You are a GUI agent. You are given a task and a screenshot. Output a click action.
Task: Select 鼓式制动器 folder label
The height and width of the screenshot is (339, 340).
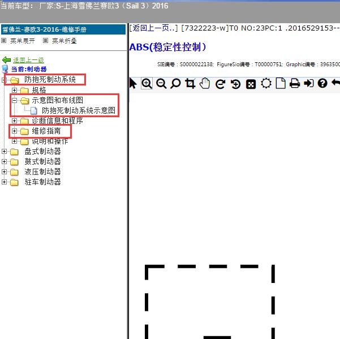pyautogui.click(x=42, y=162)
